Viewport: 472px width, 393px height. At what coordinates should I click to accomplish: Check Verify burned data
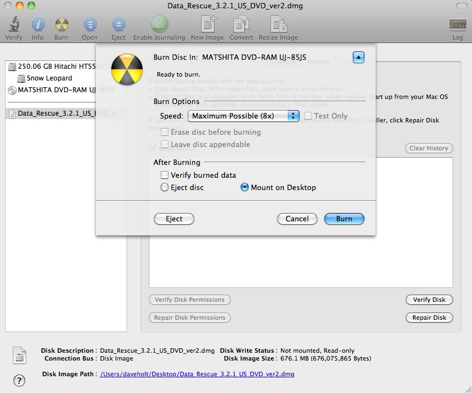coord(165,175)
